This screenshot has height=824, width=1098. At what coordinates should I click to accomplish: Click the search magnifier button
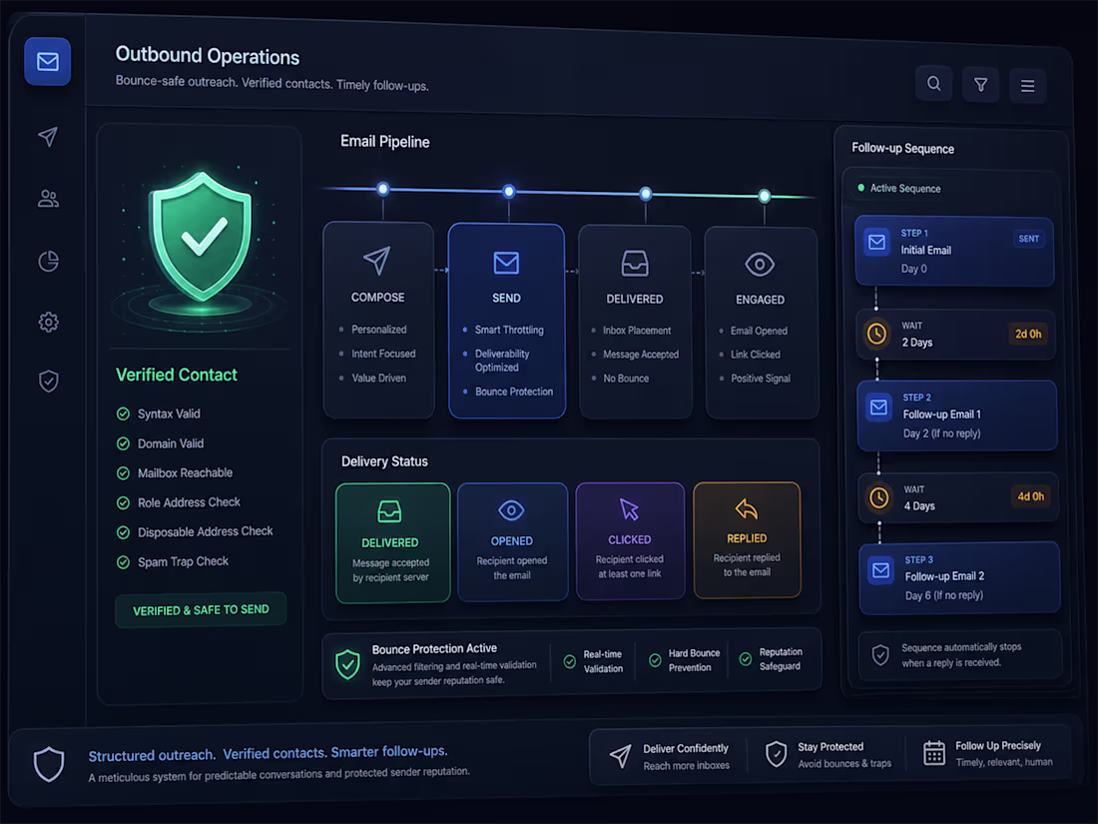[934, 83]
